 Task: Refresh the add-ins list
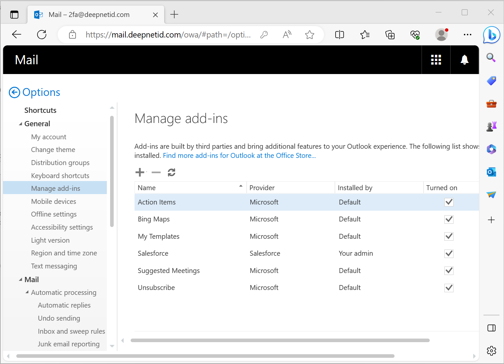(171, 172)
